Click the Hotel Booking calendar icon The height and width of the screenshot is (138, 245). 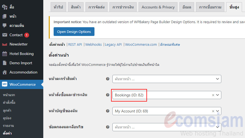[5, 54]
